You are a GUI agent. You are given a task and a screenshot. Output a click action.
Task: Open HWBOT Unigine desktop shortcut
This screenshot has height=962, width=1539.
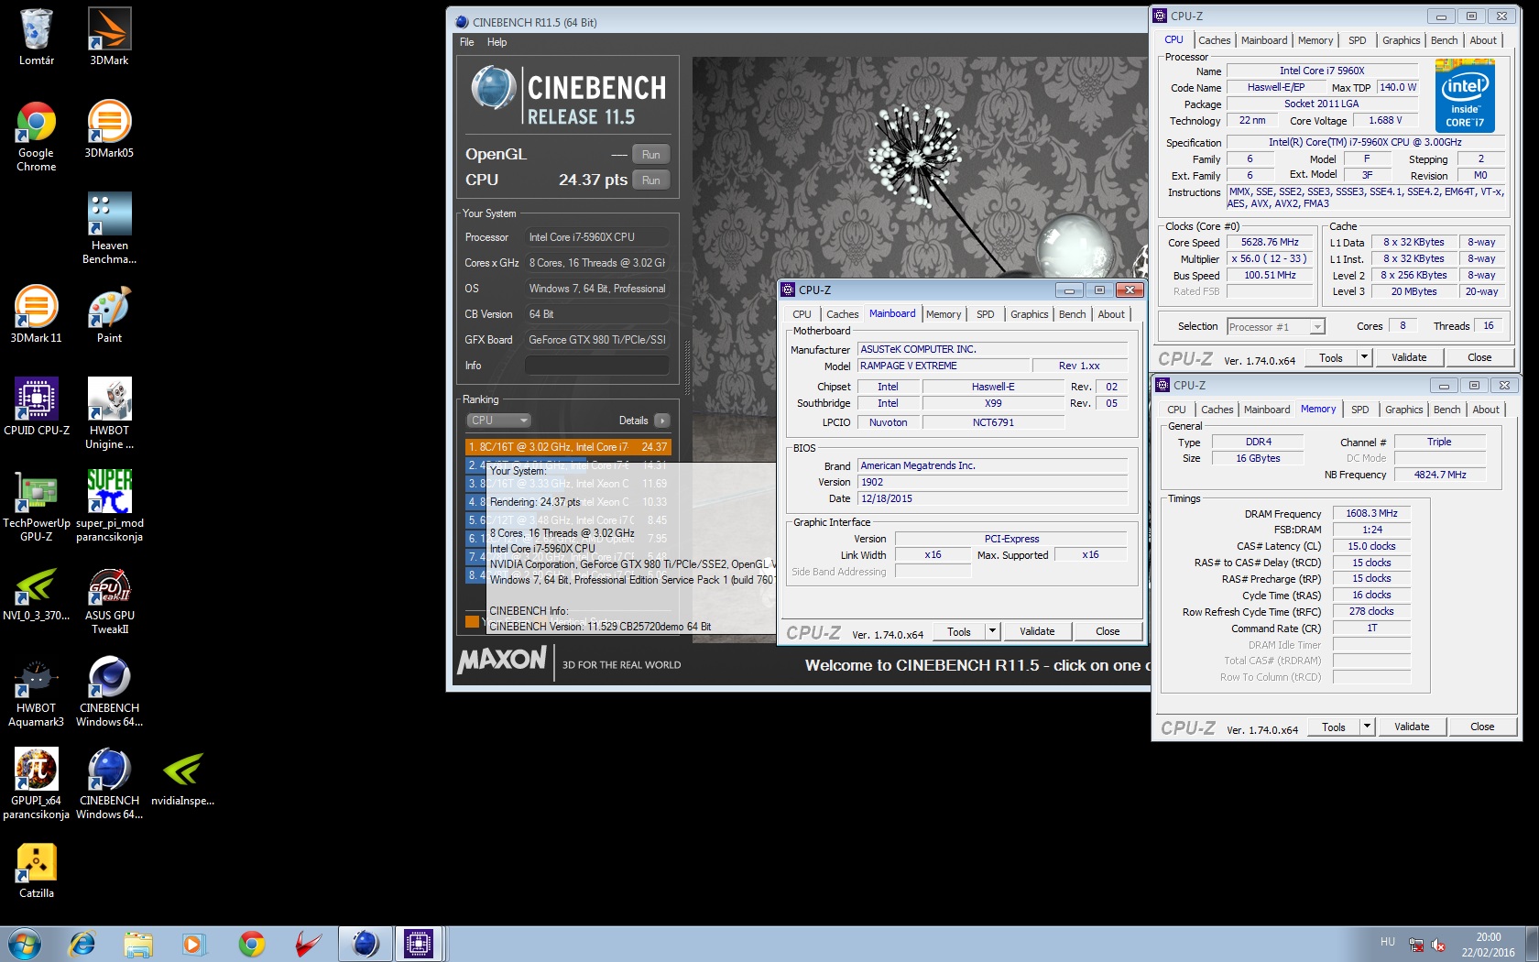109,413
